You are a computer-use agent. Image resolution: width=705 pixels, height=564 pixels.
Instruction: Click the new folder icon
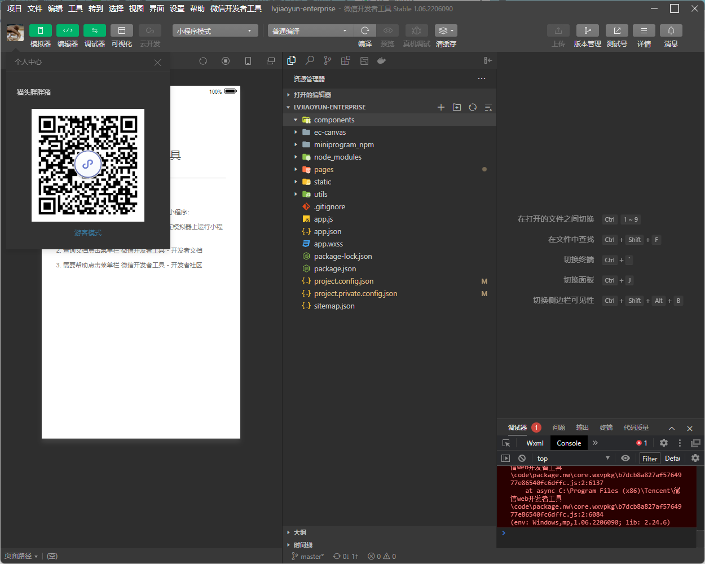(x=457, y=107)
